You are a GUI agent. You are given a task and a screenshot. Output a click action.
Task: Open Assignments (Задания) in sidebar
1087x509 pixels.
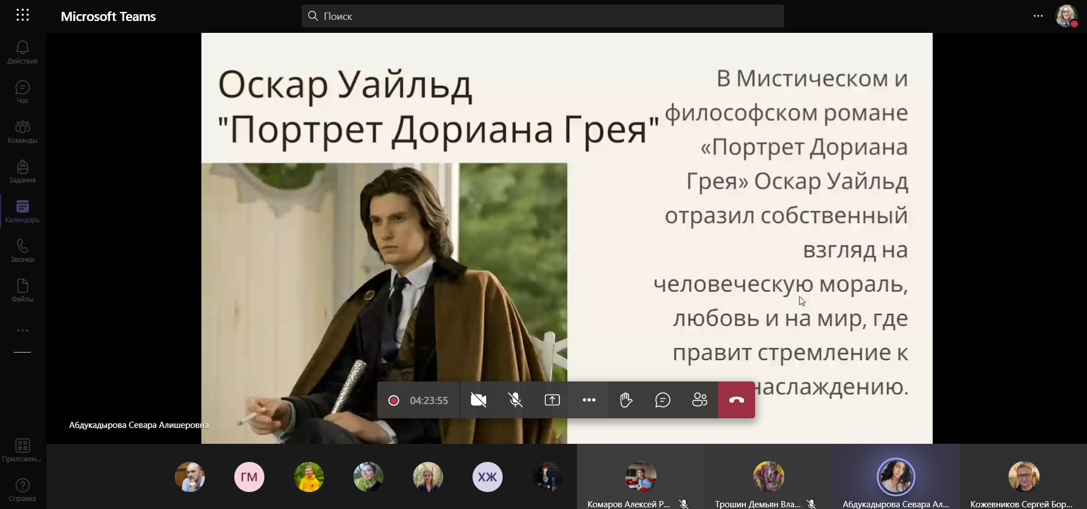[x=23, y=172]
